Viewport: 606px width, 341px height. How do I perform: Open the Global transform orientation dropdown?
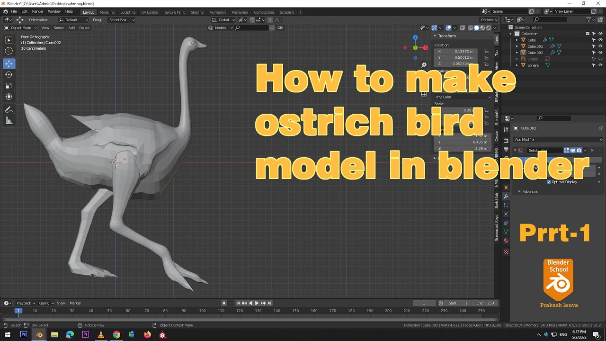tap(223, 20)
